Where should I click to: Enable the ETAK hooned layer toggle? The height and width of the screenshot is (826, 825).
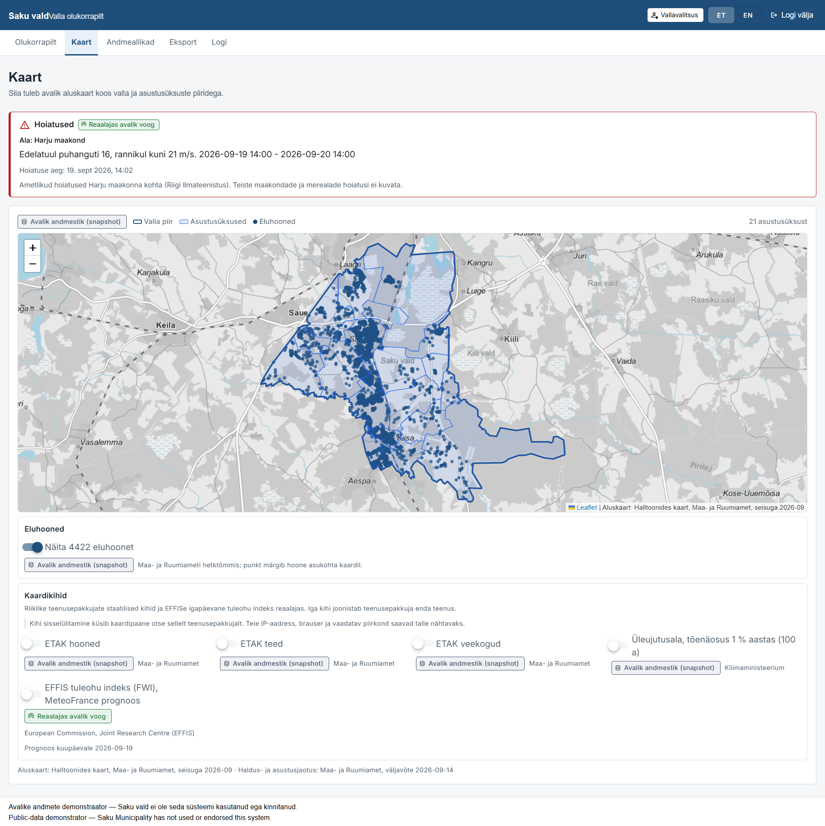(x=32, y=643)
